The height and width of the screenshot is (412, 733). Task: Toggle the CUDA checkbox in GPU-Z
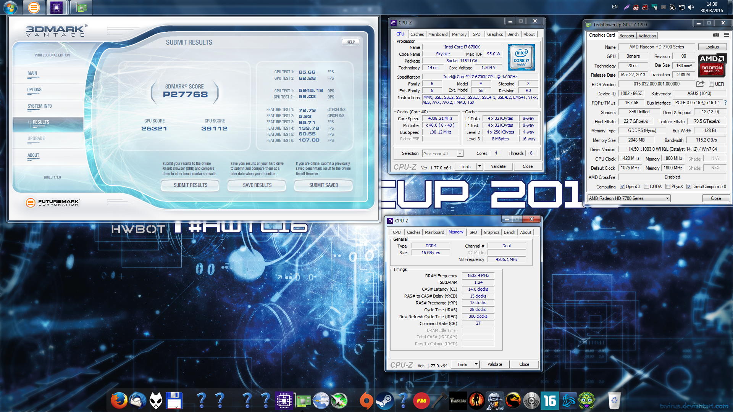[646, 187]
